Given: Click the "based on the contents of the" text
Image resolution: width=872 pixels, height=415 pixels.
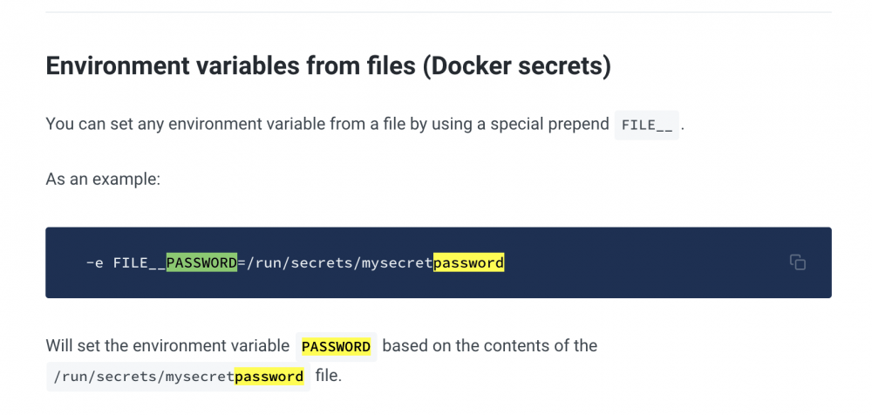Looking at the screenshot, I should coord(490,346).
